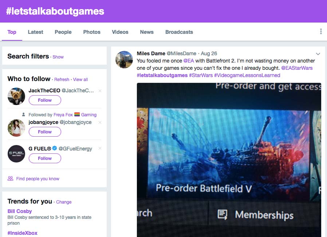Open the #InsideXbox trend
327x237 pixels.
point(22,233)
